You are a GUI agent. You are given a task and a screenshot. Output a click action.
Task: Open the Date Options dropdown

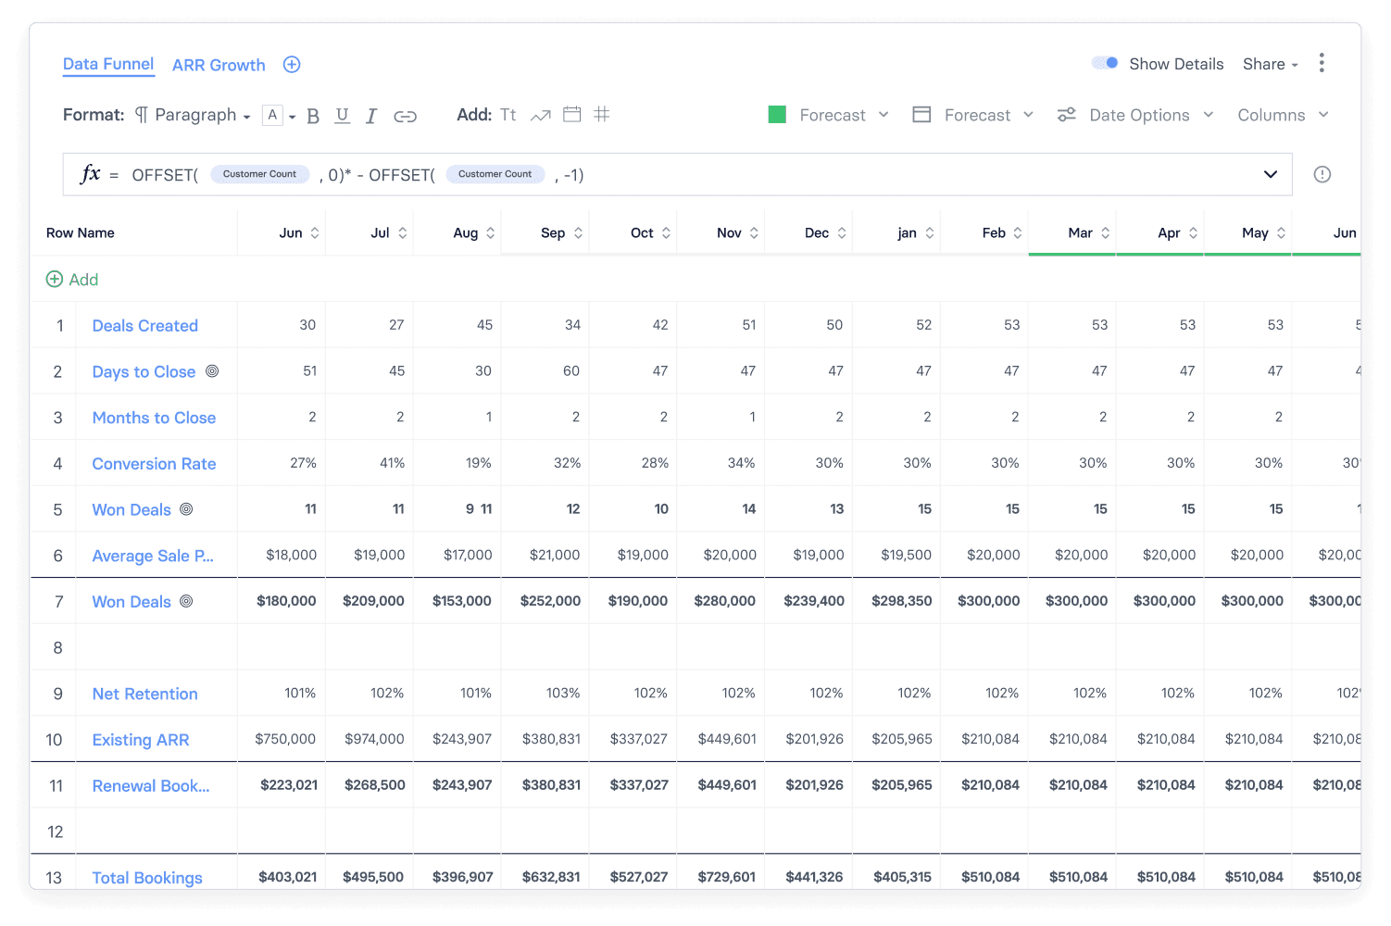point(1139,114)
